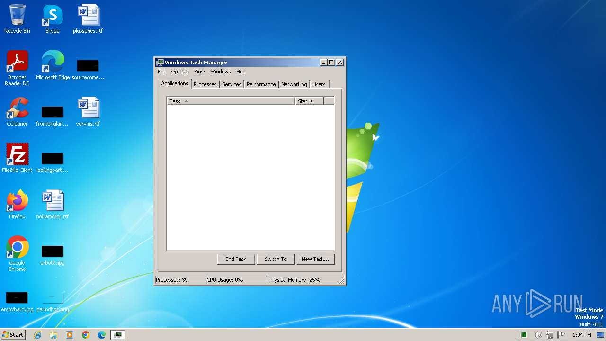Open Chrome from the taskbar
The width and height of the screenshot is (606, 341).
(86, 335)
